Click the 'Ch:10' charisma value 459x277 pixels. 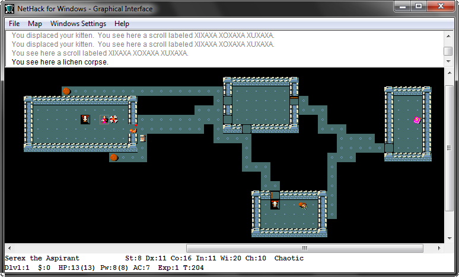click(x=256, y=258)
